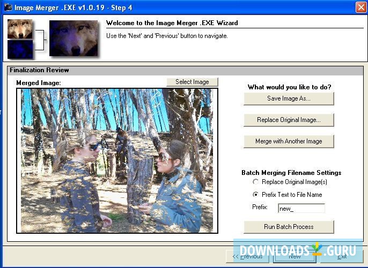
Task: Click the 'What would you like to do?' label
Action: point(289,87)
